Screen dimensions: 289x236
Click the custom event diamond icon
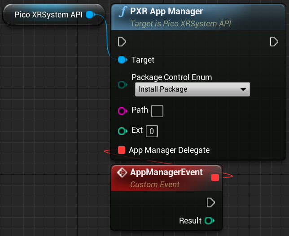click(122, 173)
